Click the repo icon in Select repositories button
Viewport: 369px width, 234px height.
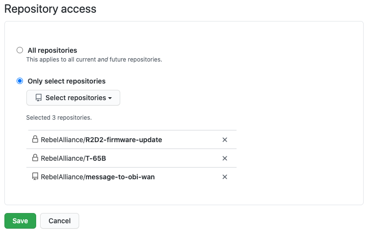coord(39,98)
